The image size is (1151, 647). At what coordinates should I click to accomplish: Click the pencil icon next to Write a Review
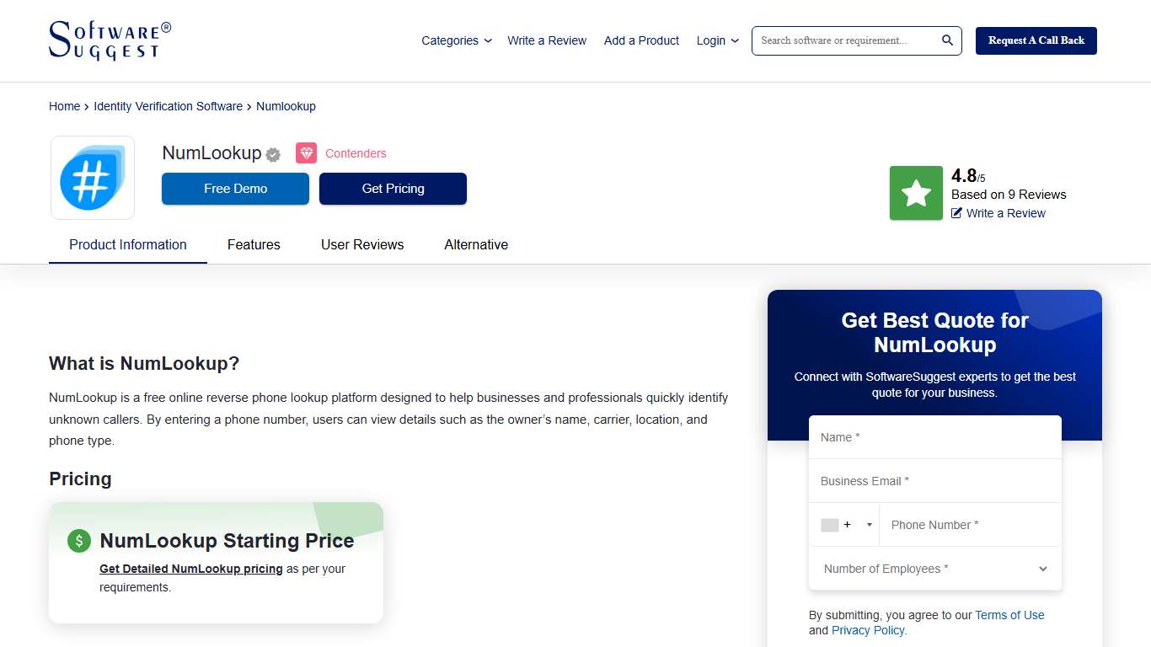955,213
